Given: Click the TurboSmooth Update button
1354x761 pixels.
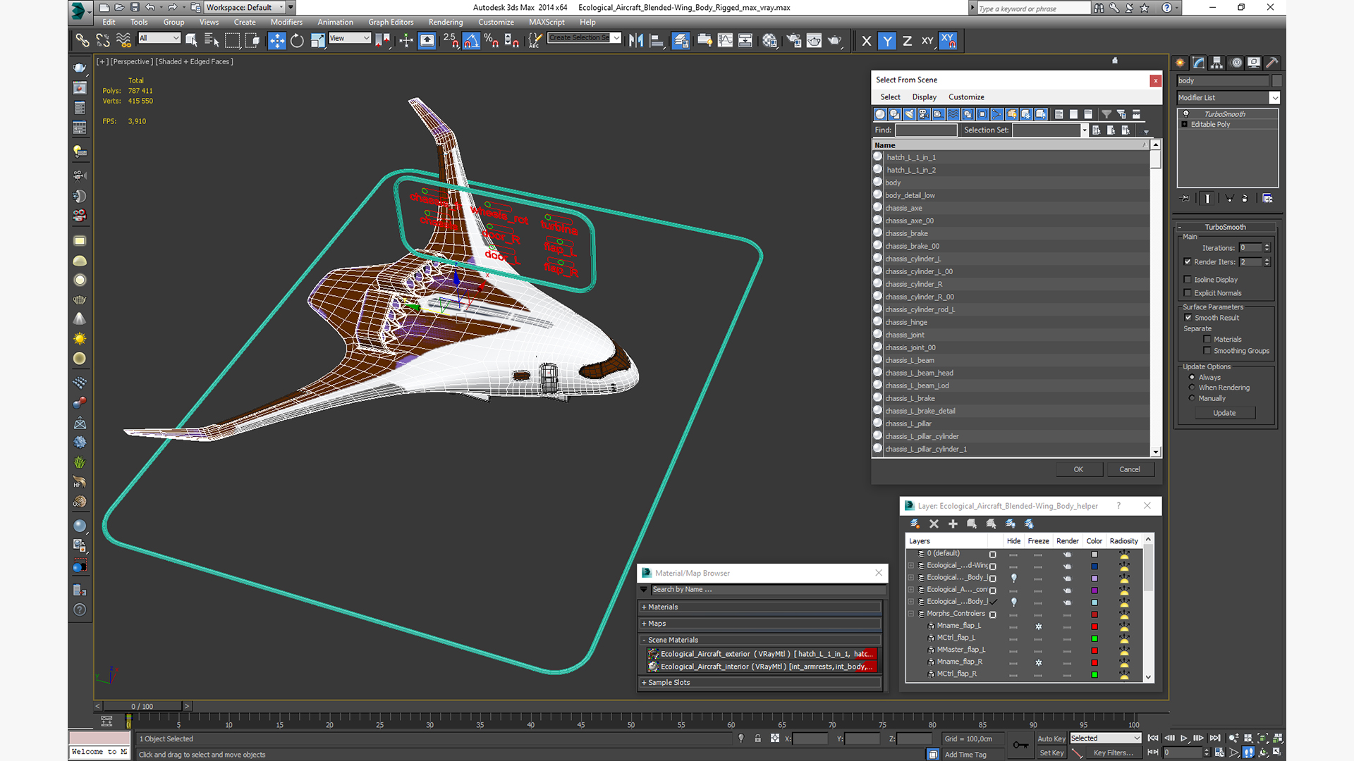Looking at the screenshot, I should (1224, 413).
